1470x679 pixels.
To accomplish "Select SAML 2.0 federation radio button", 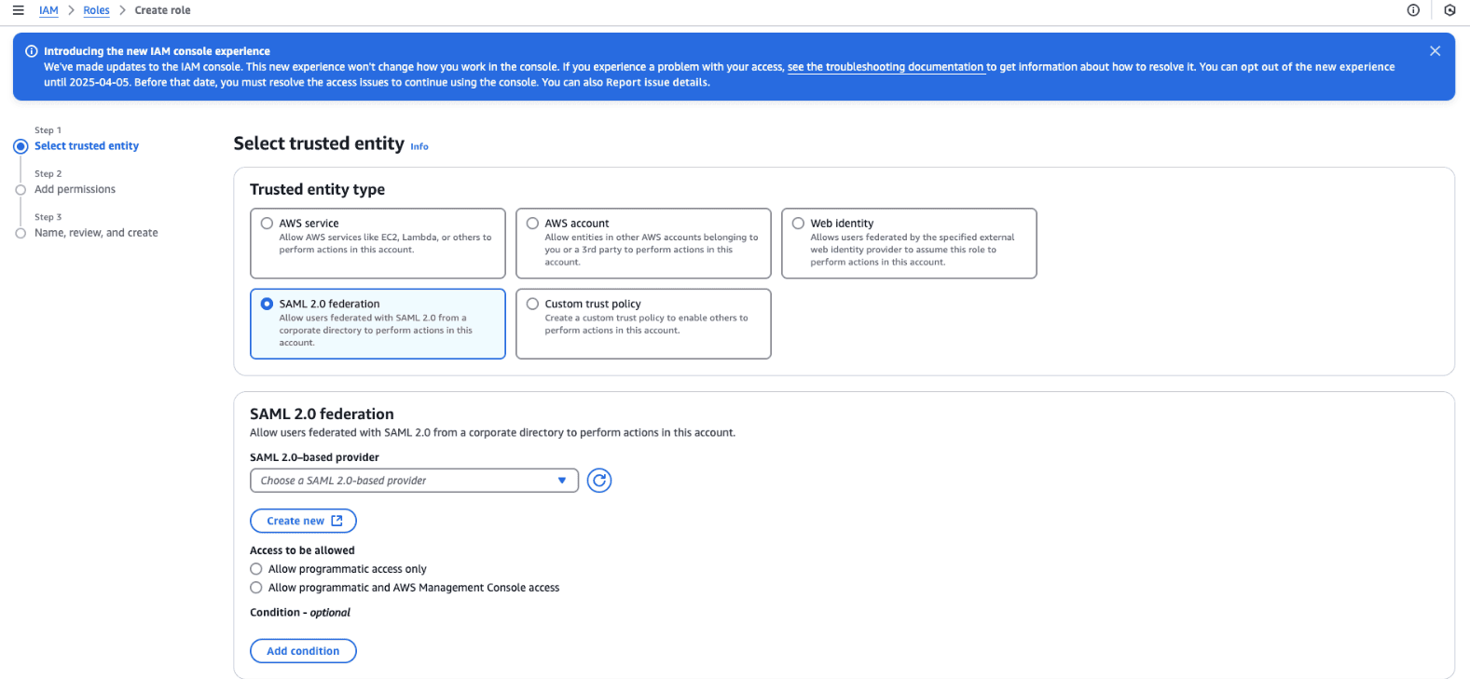I will 268,304.
